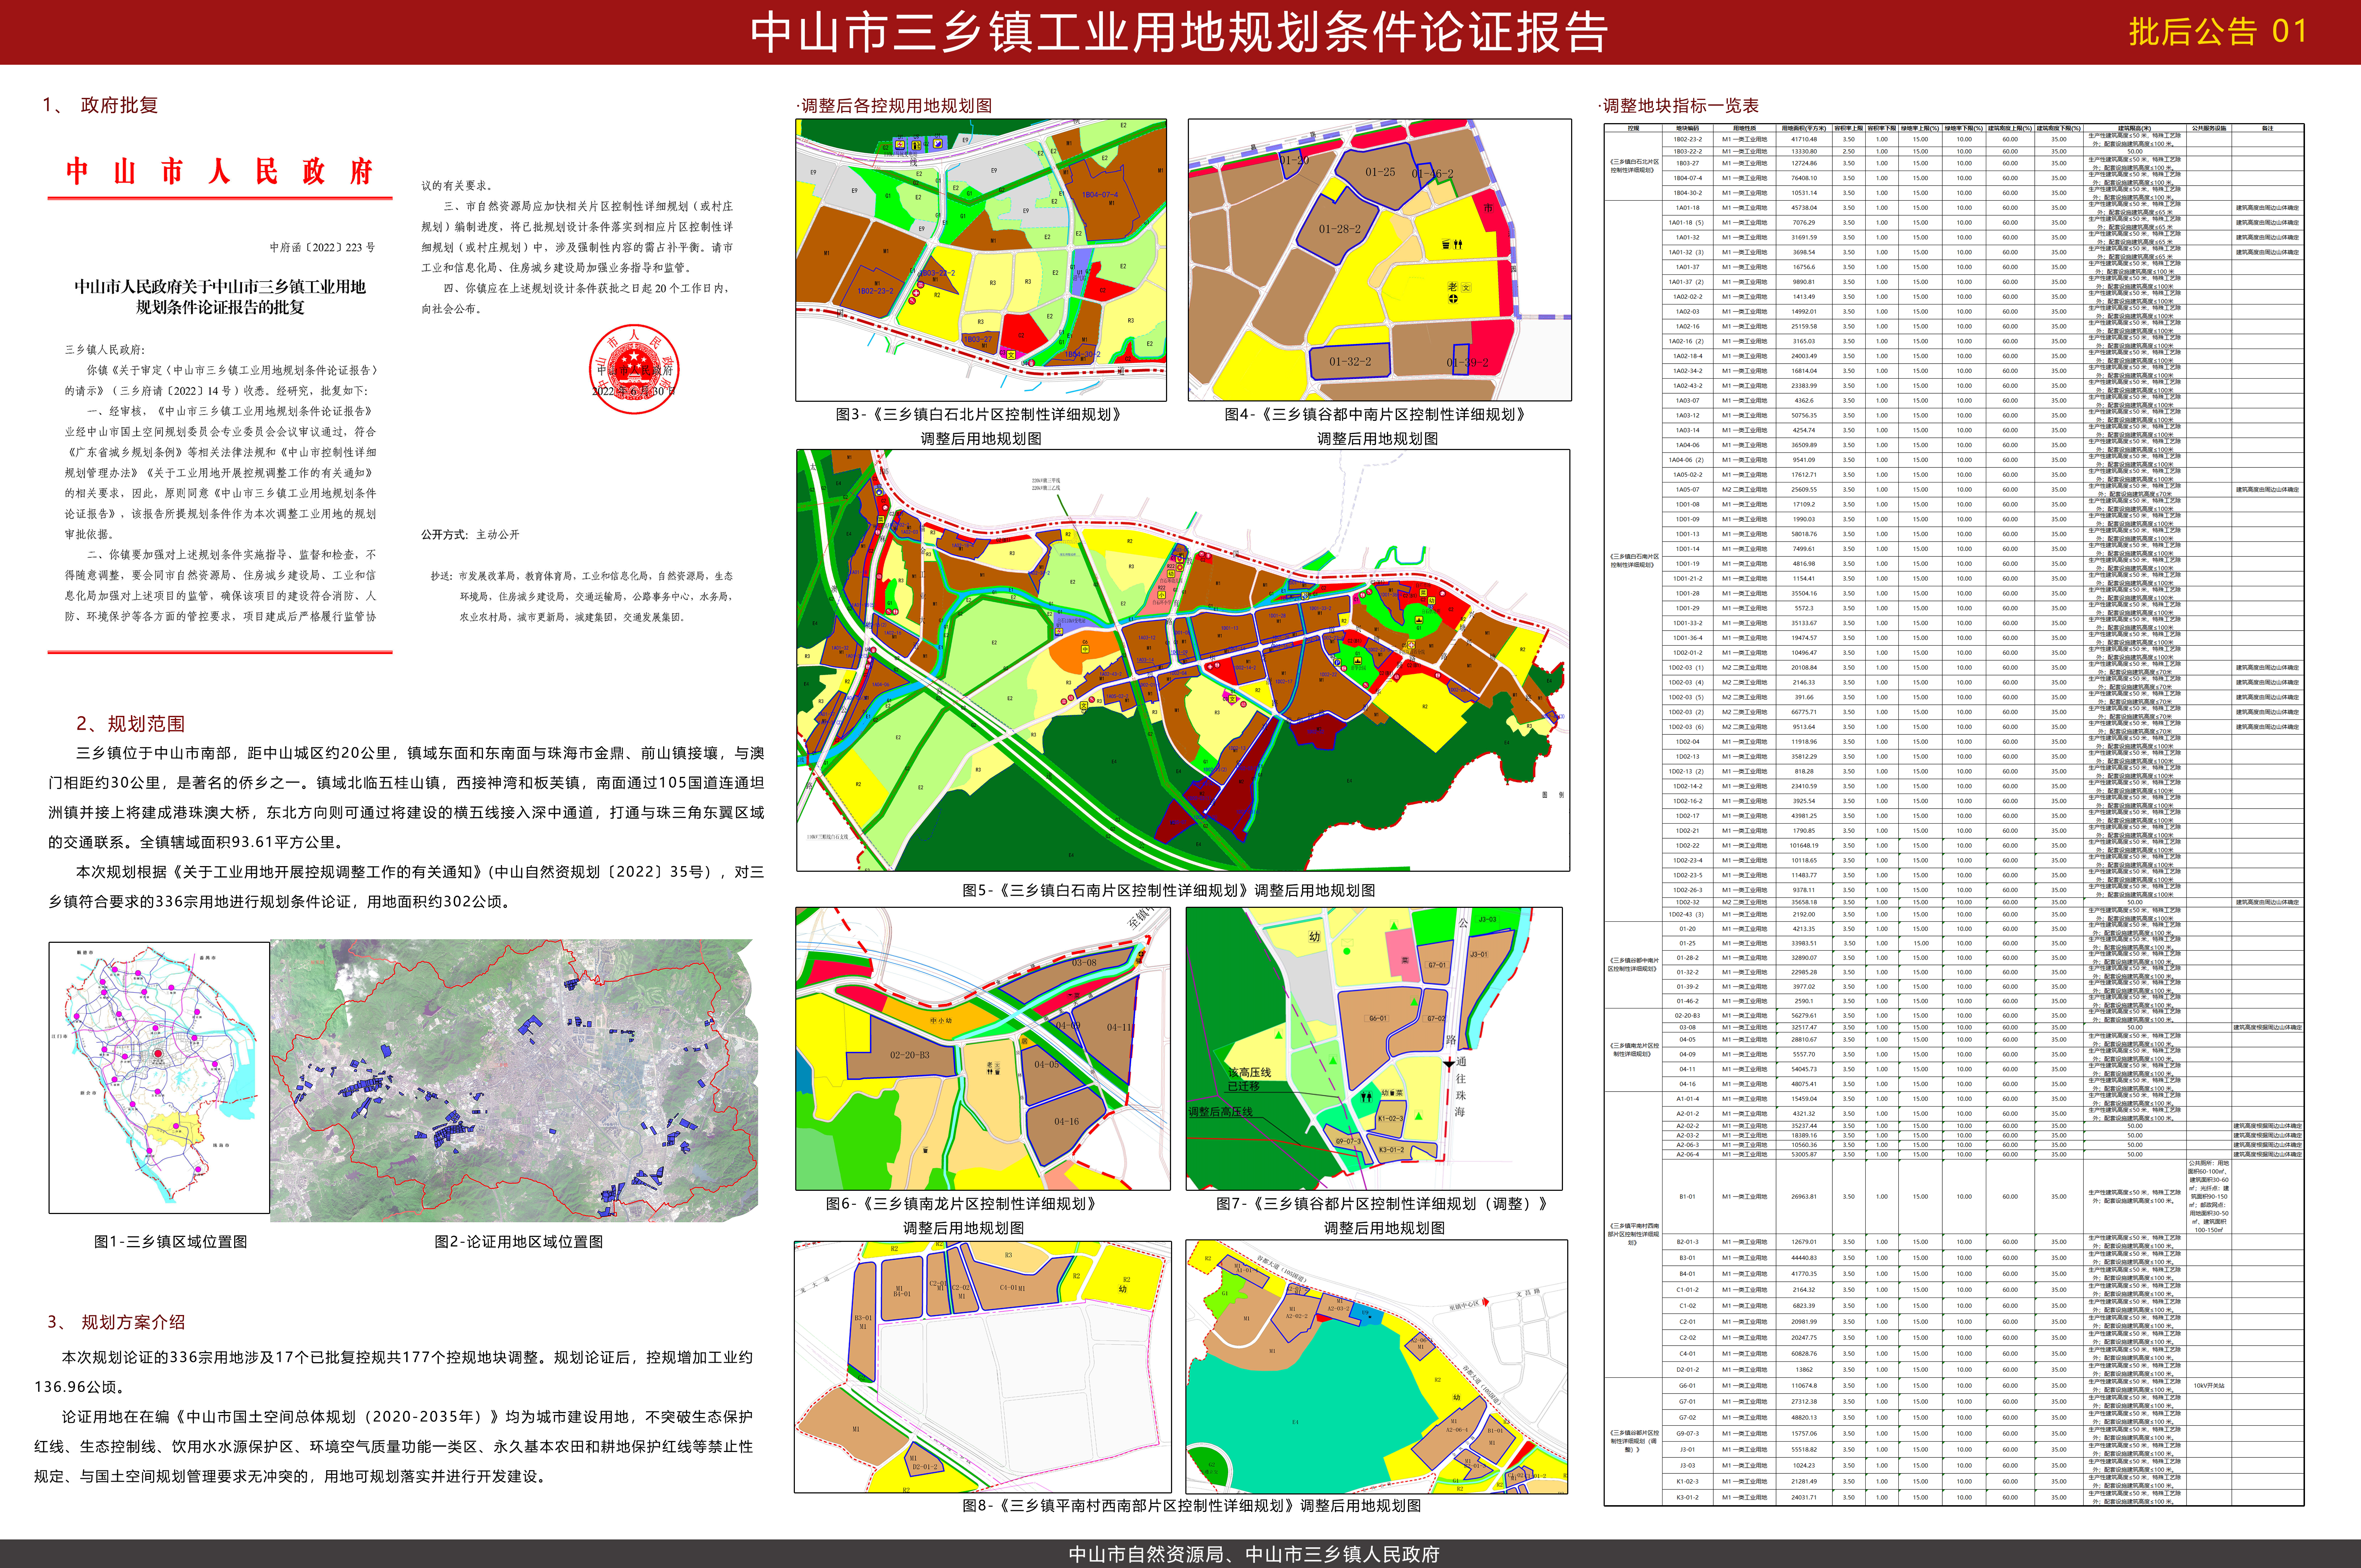Click the police station symbol near parcel 03-08
Screen dimensions: 2361x1568
1139,961
